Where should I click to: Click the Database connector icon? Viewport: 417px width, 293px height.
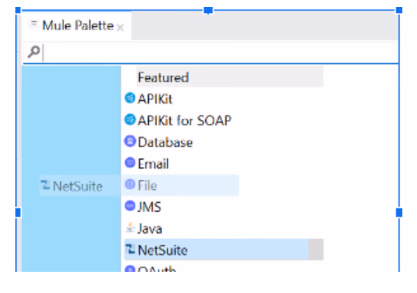tap(130, 141)
